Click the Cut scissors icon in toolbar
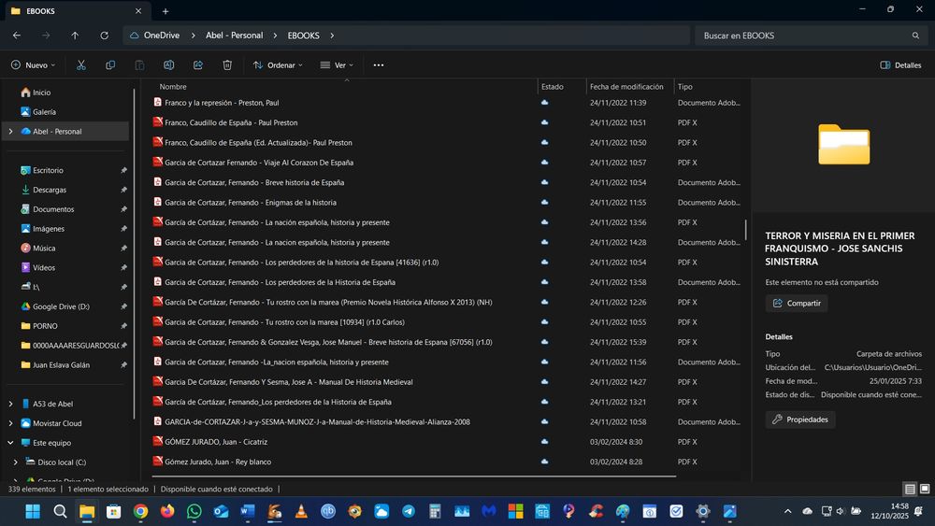Viewport: 935px width, 526px height. 81,65
